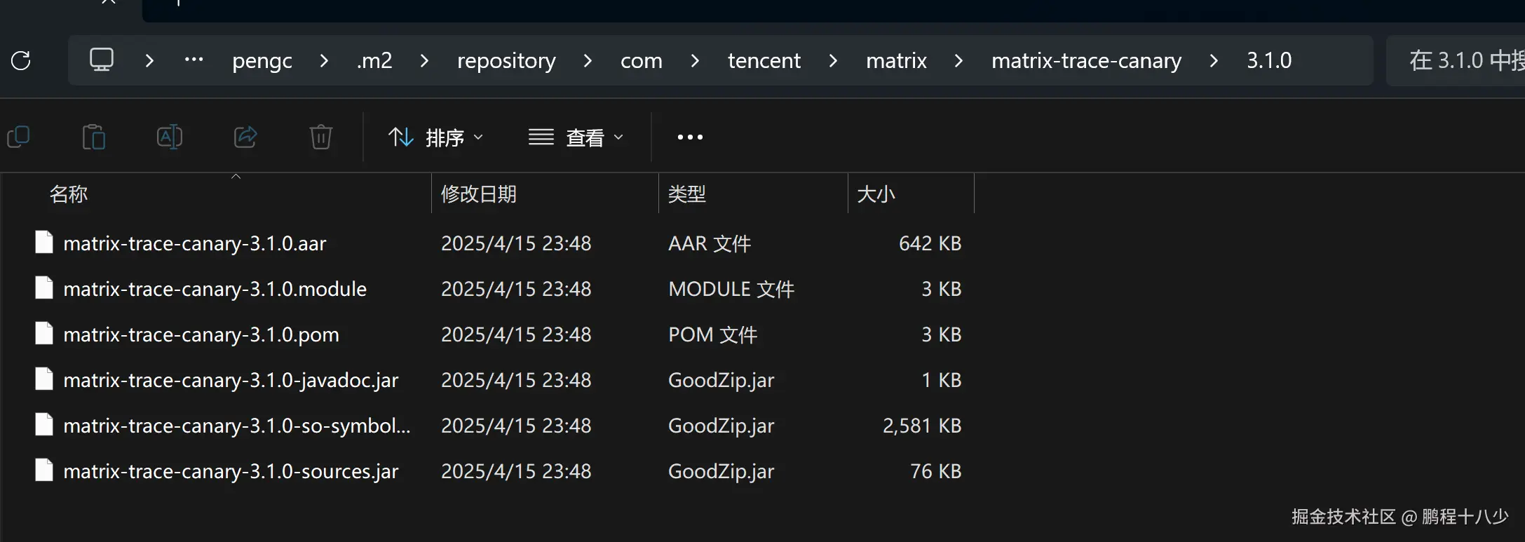Sort by 大小 column header
This screenshot has height=542, width=1525.
pos(876,194)
